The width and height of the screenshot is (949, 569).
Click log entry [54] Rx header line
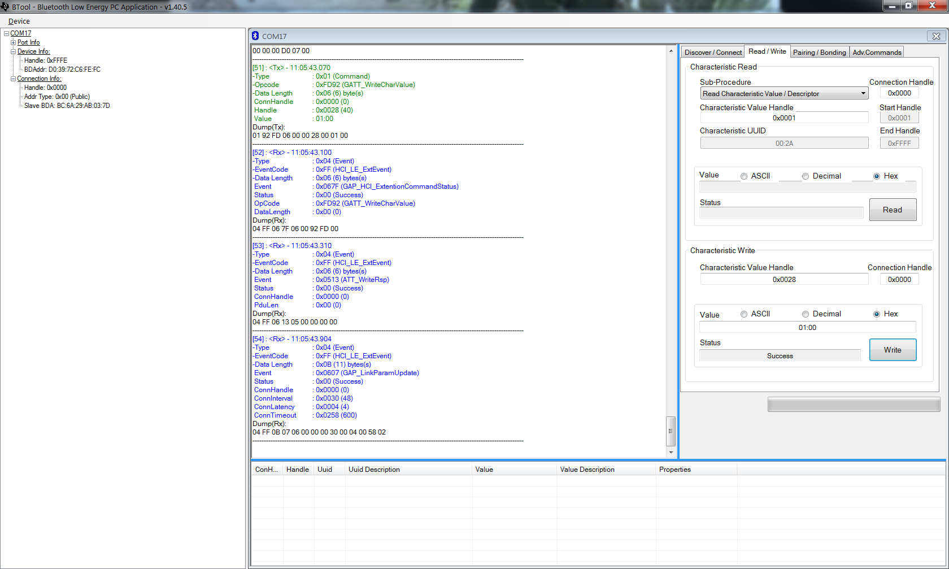(x=292, y=339)
